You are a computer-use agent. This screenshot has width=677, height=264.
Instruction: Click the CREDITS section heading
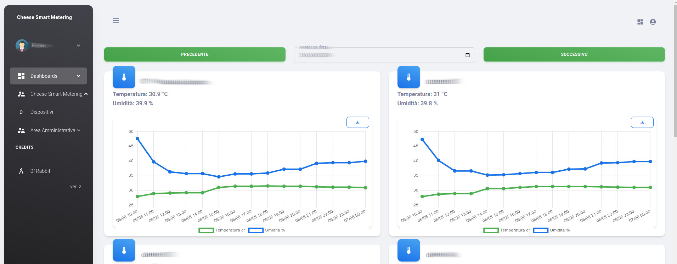point(24,147)
